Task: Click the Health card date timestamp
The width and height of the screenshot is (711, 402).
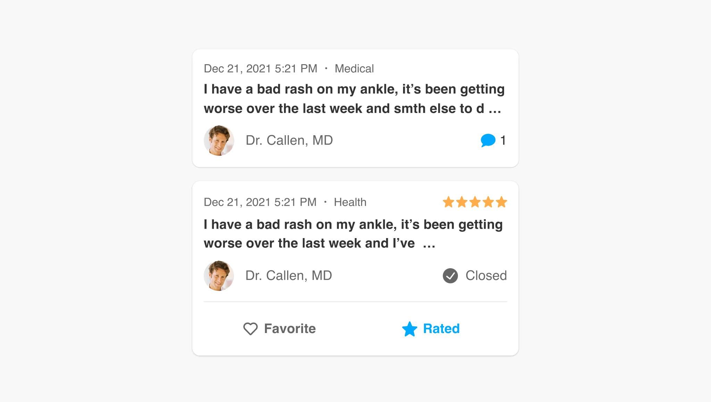Action: point(260,202)
